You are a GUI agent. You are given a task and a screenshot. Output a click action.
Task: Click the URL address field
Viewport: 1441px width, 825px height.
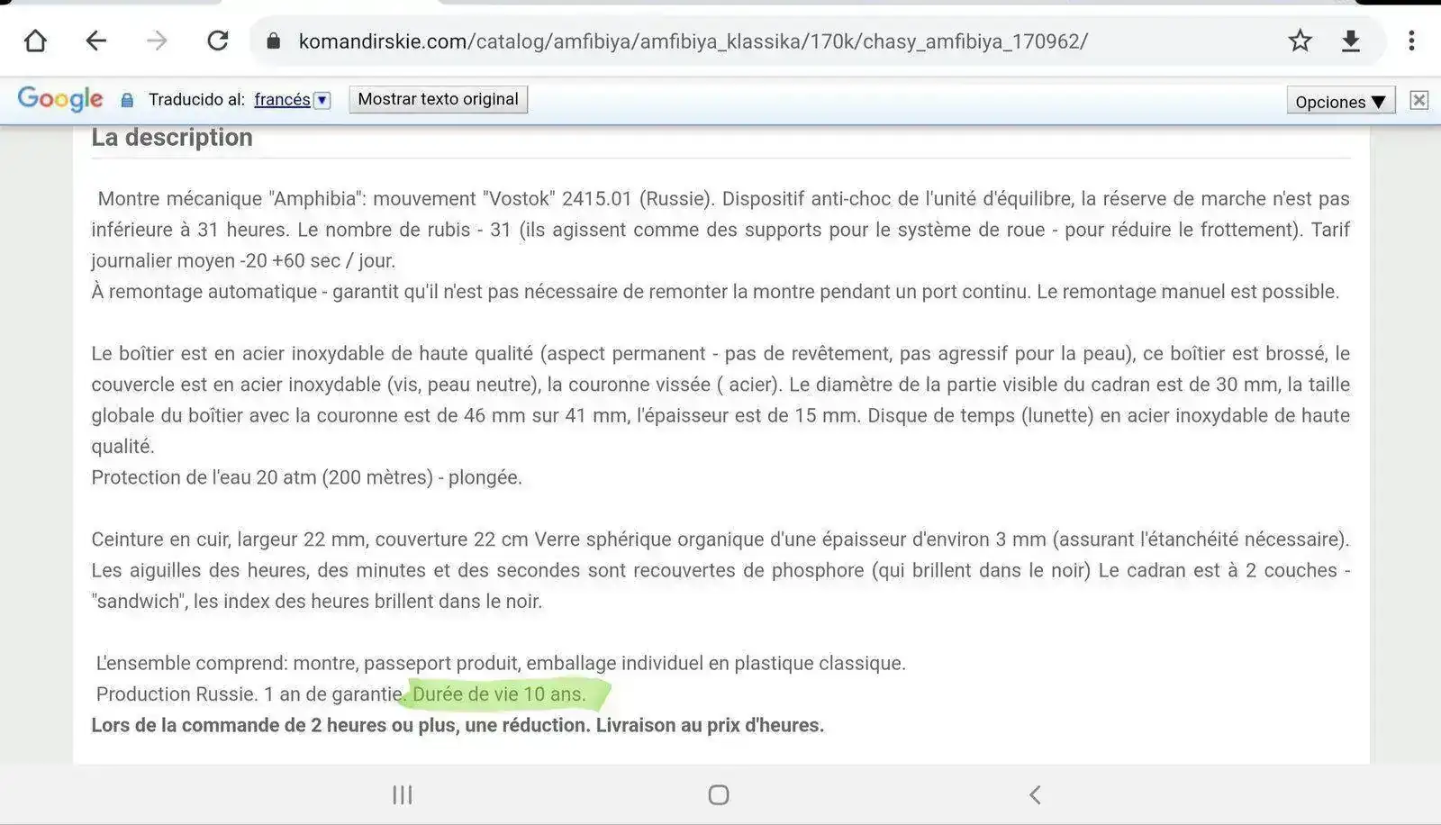click(693, 41)
